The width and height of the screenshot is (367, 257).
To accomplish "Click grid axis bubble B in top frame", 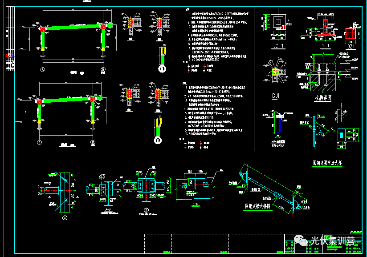I will [x=103, y=70].
